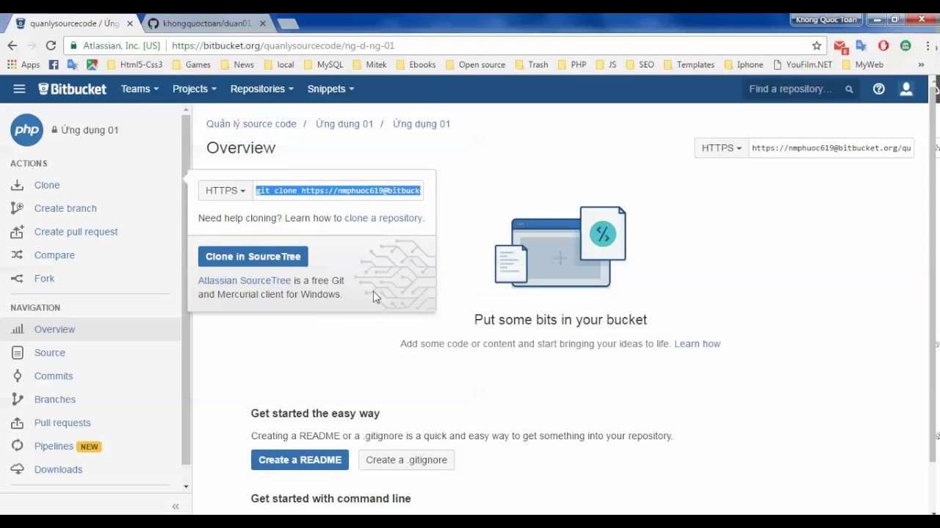Open the Html5-Css3 bookmark folder

135,65
